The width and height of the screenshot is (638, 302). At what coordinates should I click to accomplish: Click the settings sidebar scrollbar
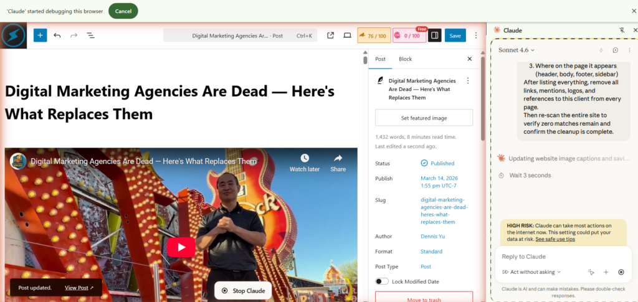tap(483, 99)
